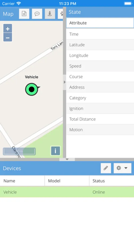The height and width of the screenshot is (237, 134).
Task: Click the map zoom in plus button
Action: click(x=8, y=28)
